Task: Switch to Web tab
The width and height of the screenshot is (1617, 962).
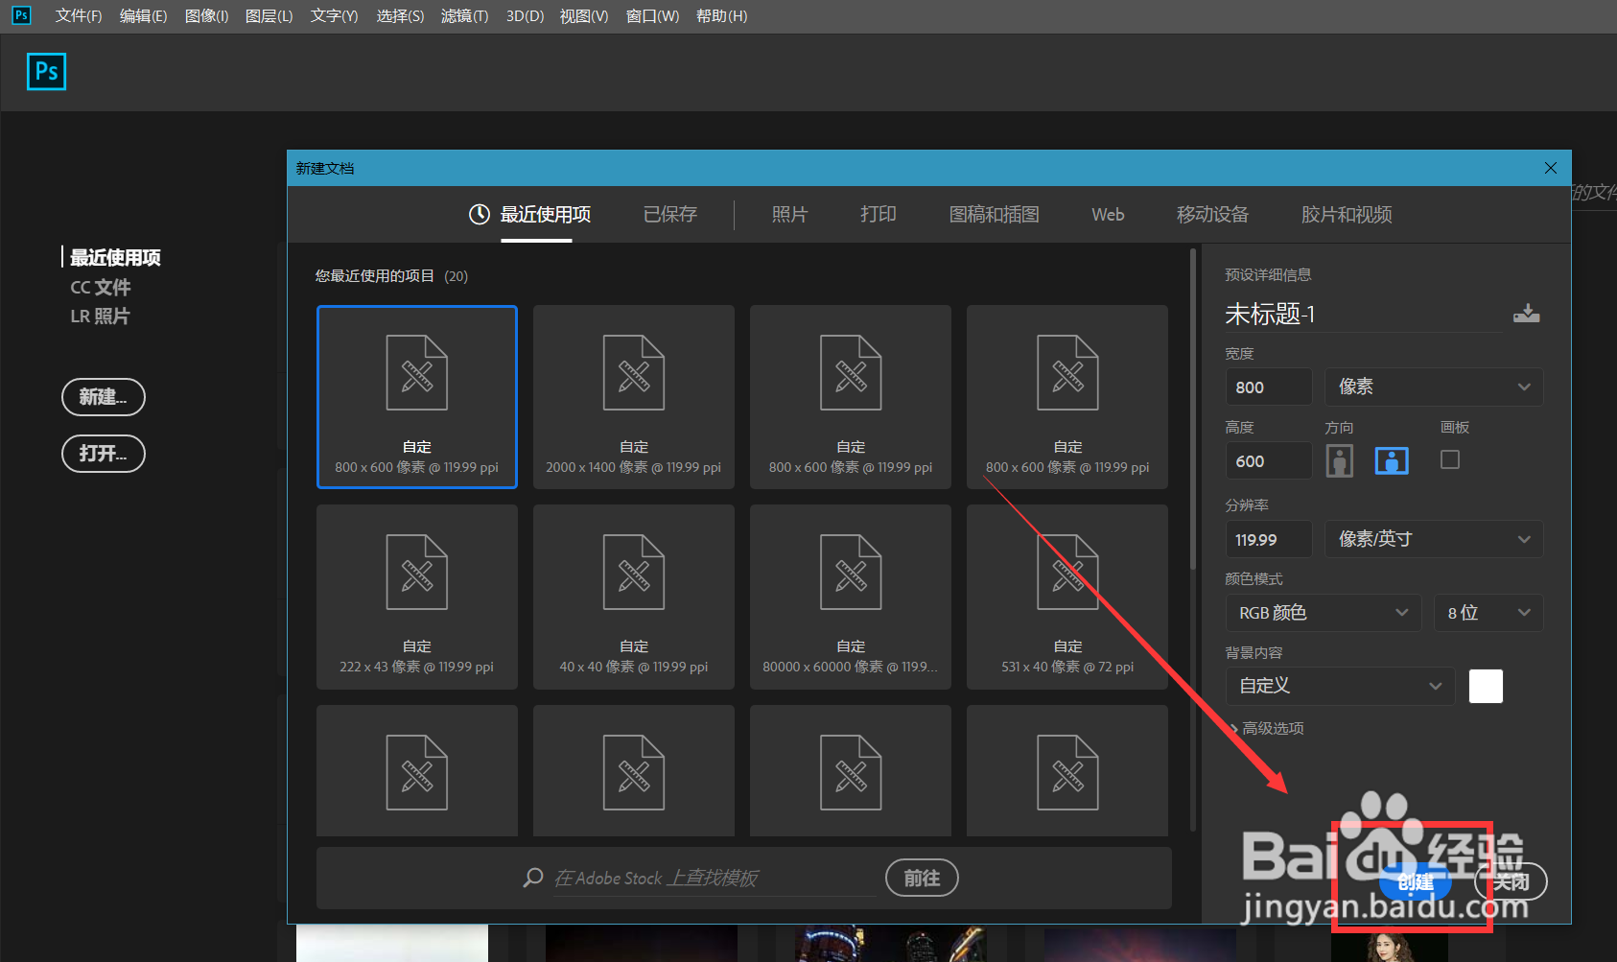Action: point(1108,214)
